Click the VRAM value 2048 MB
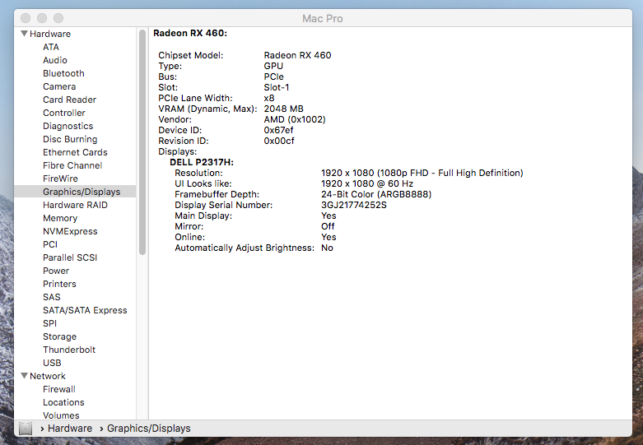The width and height of the screenshot is (643, 445). (x=283, y=109)
